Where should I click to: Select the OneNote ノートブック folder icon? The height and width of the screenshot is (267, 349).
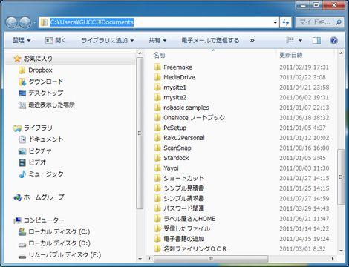click(157, 118)
